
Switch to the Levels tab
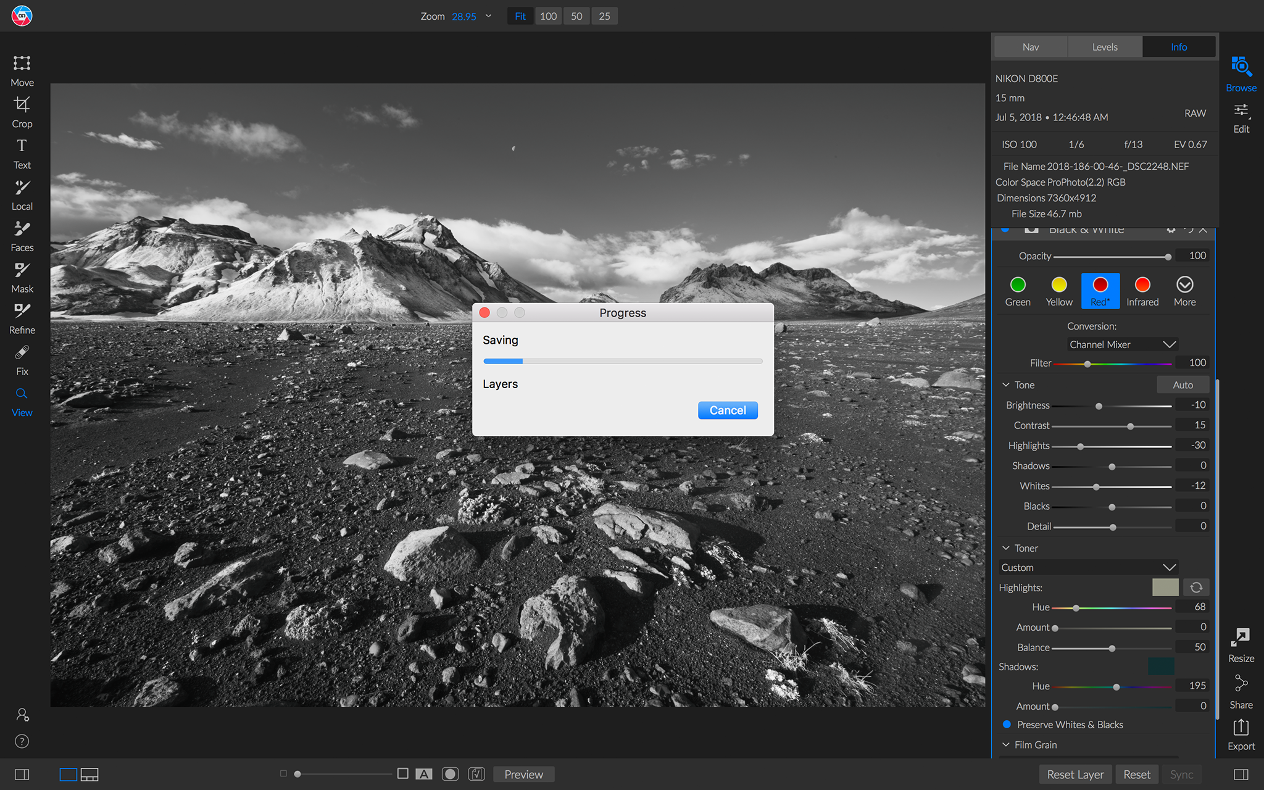[x=1104, y=48]
